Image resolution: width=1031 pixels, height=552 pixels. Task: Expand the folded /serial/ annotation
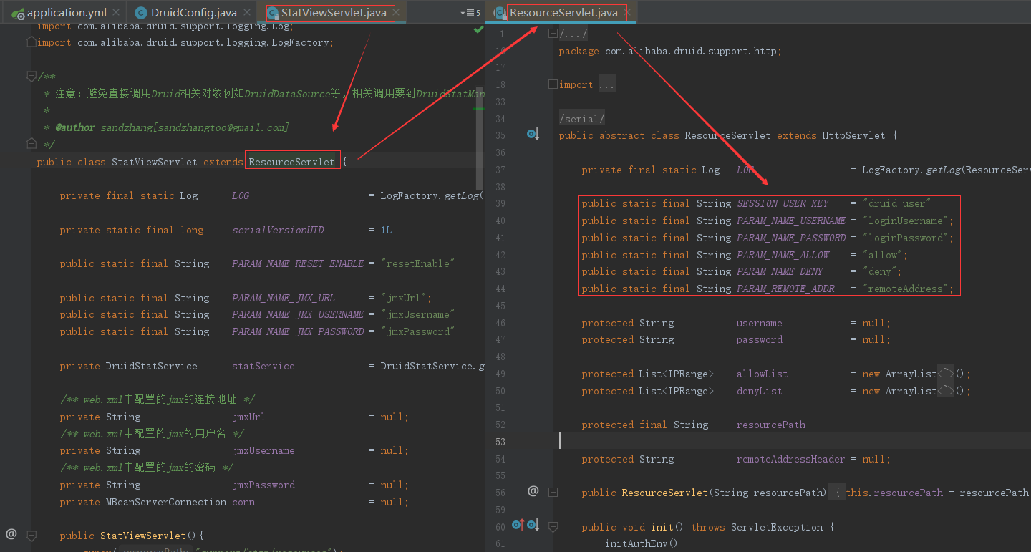click(x=582, y=119)
